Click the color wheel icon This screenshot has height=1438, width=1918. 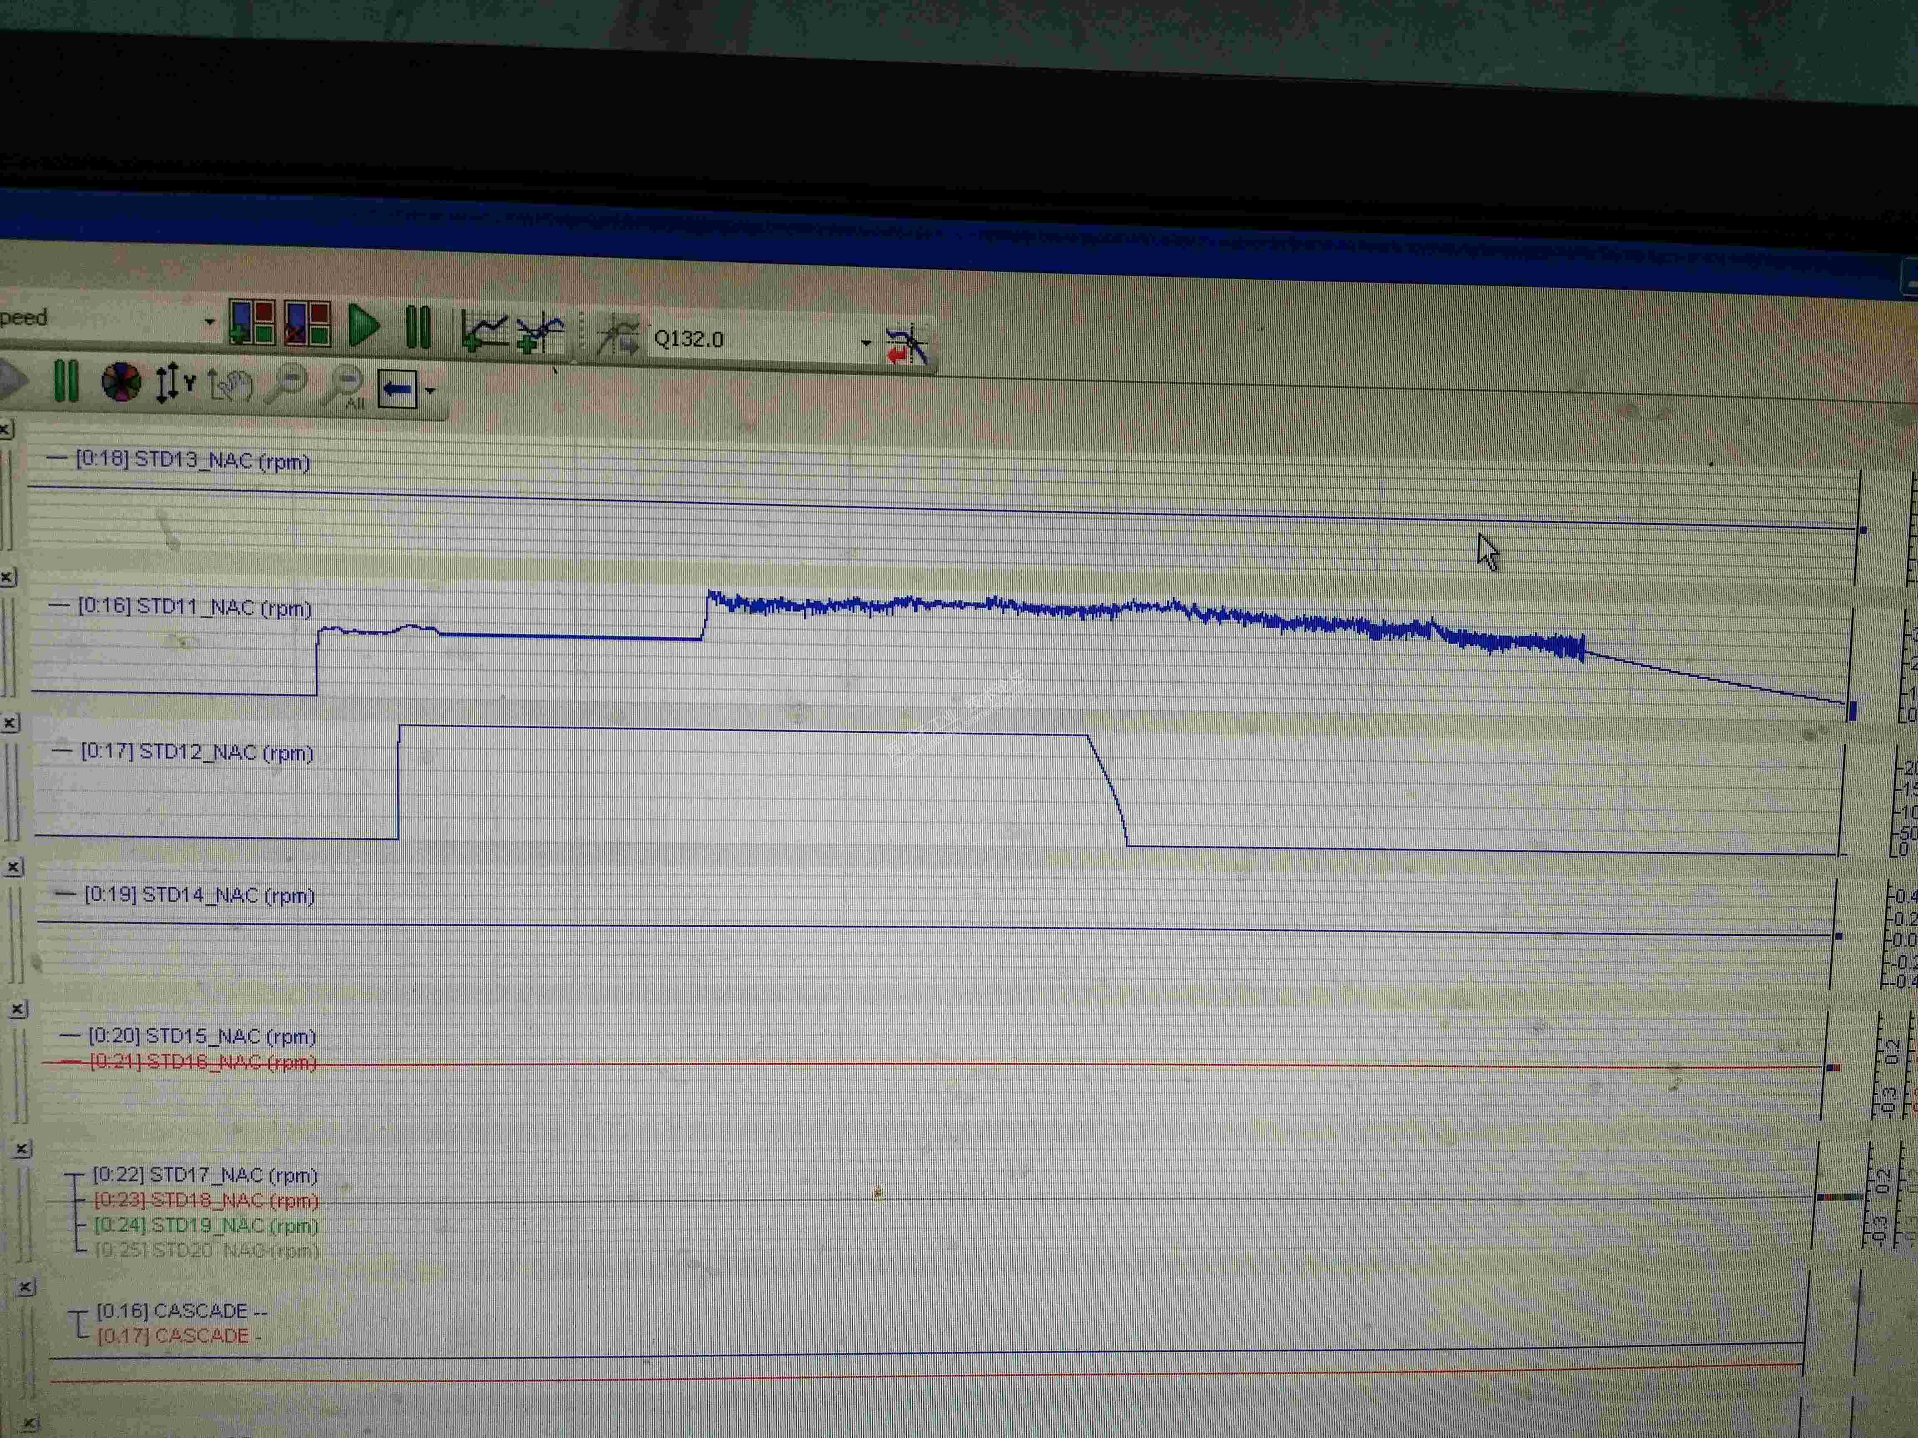[121, 382]
